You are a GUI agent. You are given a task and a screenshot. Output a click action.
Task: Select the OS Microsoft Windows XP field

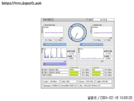click(95, 86)
